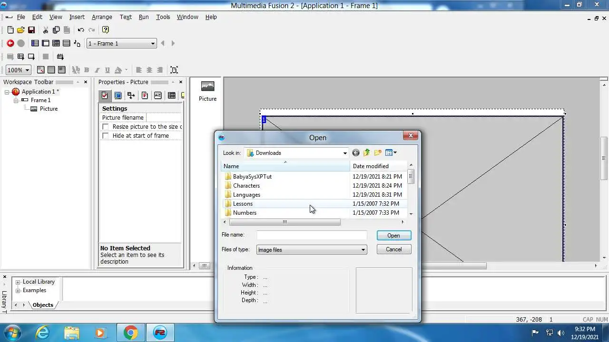Click the File name input field
This screenshot has width=609, height=342.
[x=312, y=235]
